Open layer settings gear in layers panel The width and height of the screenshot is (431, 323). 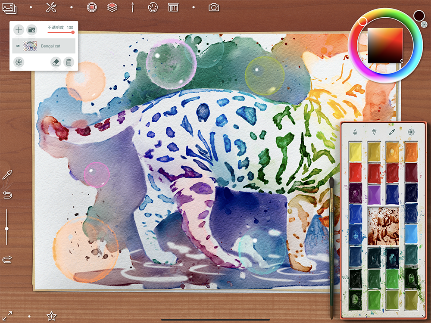[19, 62]
